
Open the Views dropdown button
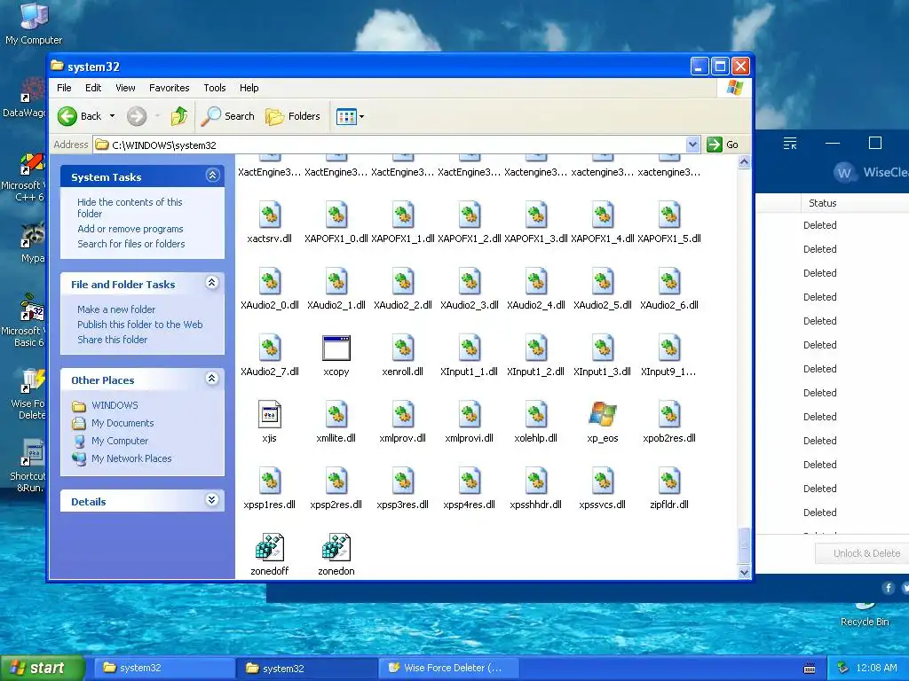point(350,116)
